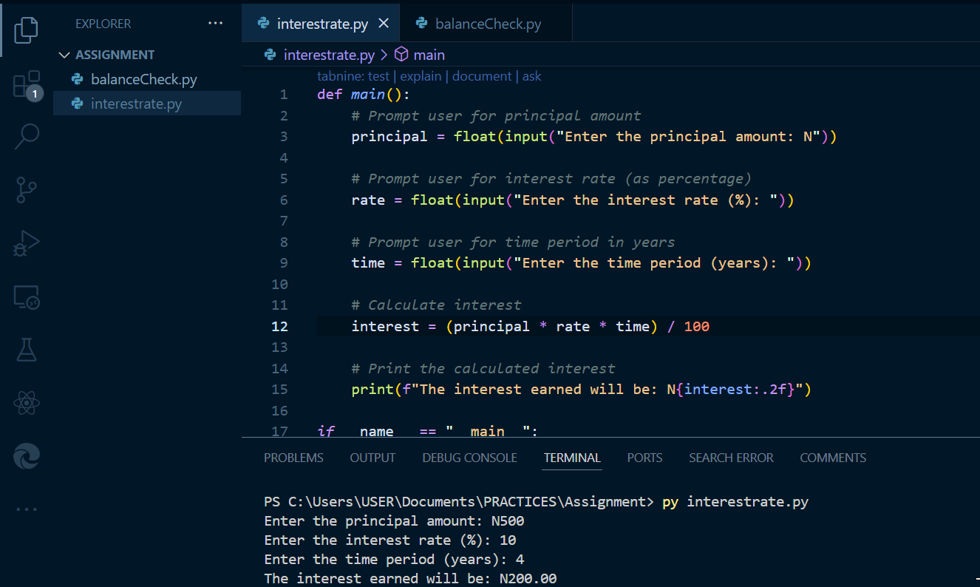Open the Extensions view with badge
980x587 pixels.
point(27,84)
